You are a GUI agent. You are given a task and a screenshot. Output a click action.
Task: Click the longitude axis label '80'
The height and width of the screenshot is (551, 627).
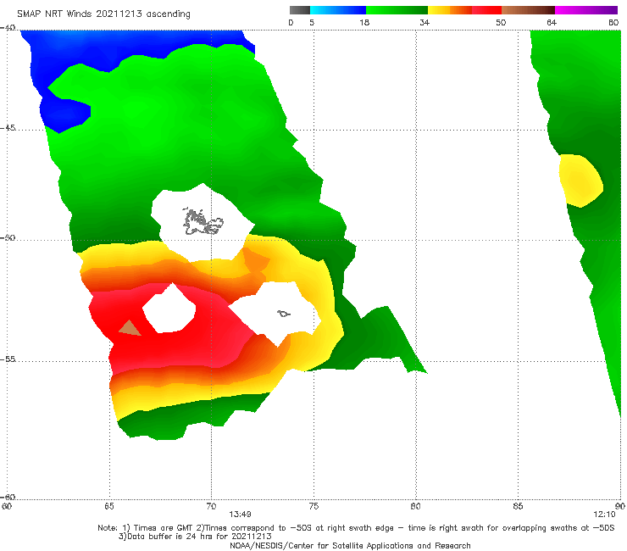[415, 506]
